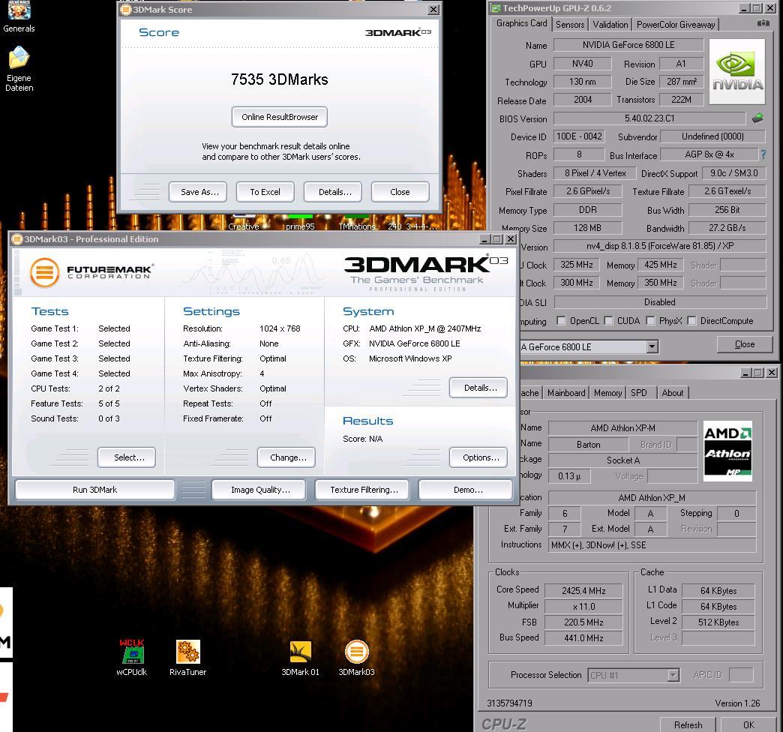Viewport: 783px width, 732px height.
Task: Click the Bandwidth value 27.2 GB/s
Action: 727,228
